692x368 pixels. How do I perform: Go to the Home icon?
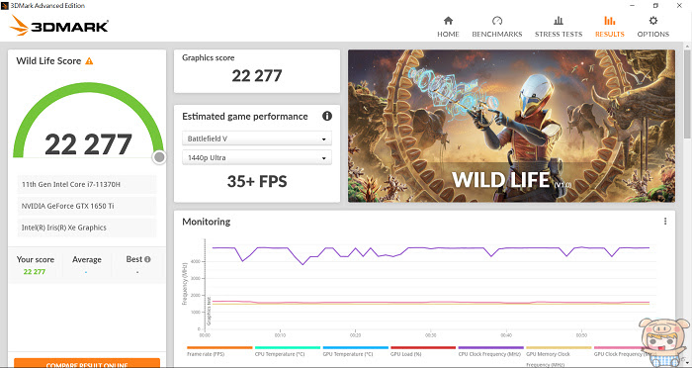448,21
